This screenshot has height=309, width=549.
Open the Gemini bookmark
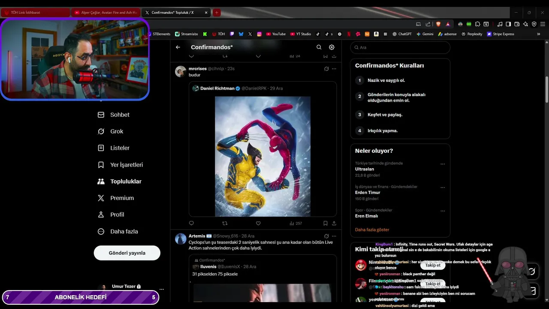pyautogui.click(x=425, y=34)
